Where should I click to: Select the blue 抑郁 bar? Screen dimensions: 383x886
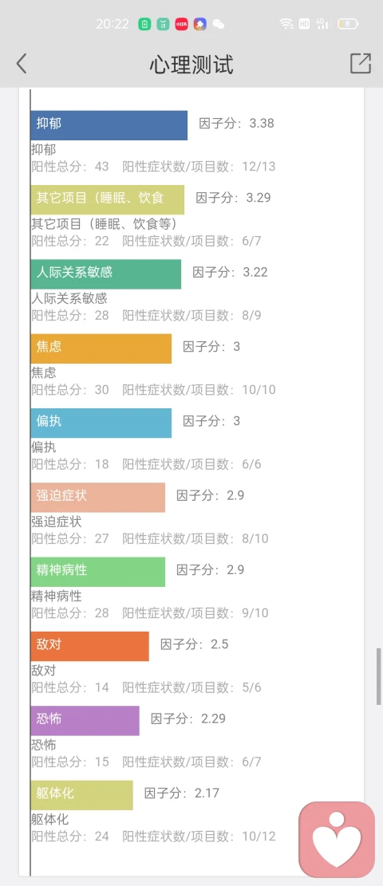(109, 125)
